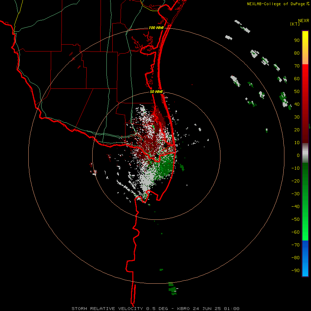Click the 80 knot scale label
311x311 pixels.
pyautogui.click(x=297, y=53)
